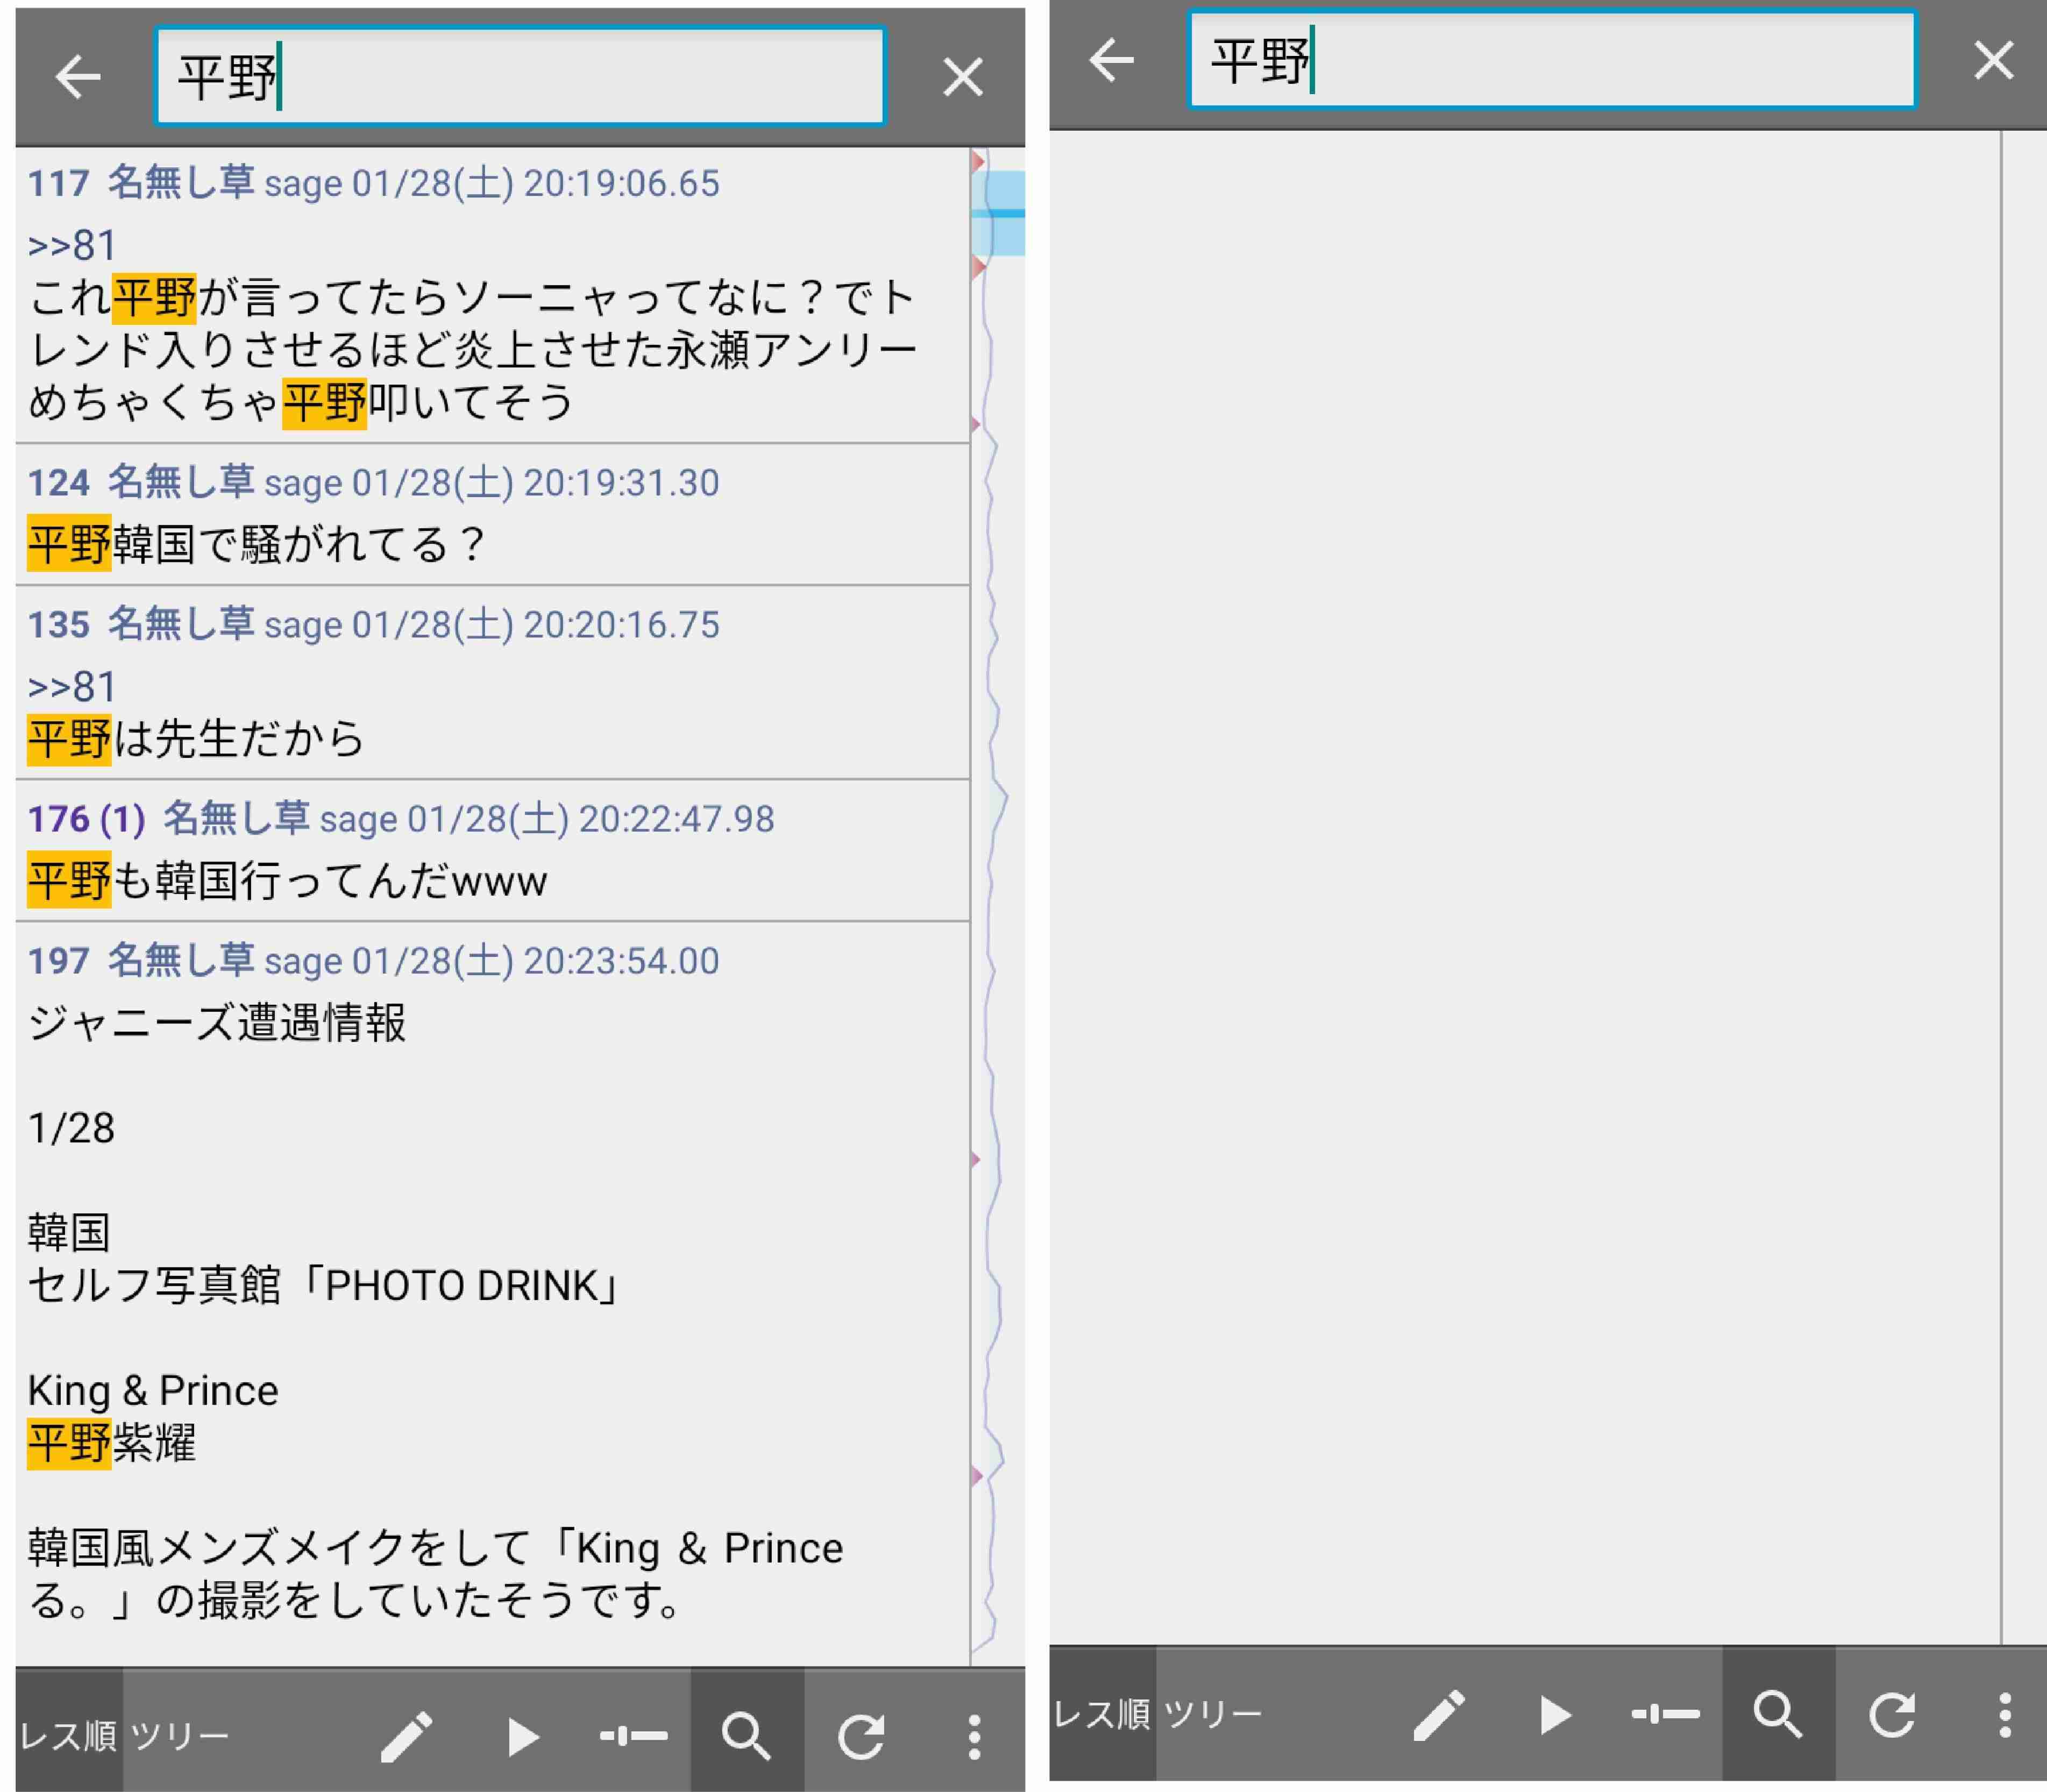The height and width of the screenshot is (1792, 2047).
Task: Tap the reload icon in the right window
Action: coord(1893,1715)
